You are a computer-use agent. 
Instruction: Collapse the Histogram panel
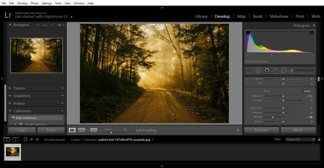[x=314, y=26]
